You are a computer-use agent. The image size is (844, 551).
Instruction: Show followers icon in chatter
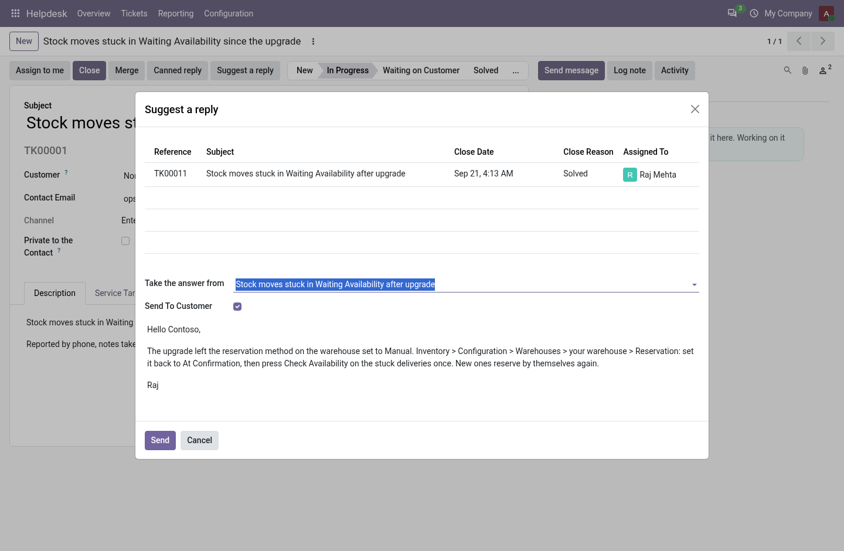825,70
